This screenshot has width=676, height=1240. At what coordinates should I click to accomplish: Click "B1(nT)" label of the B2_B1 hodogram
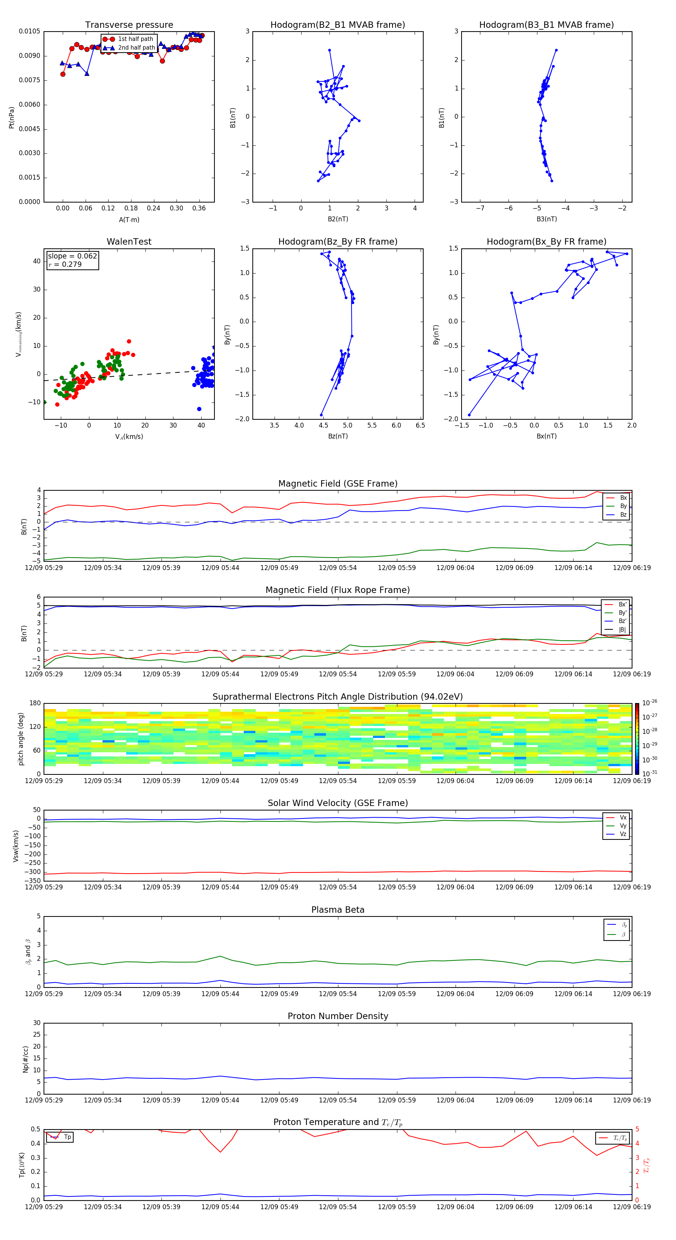tap(233, 117)
